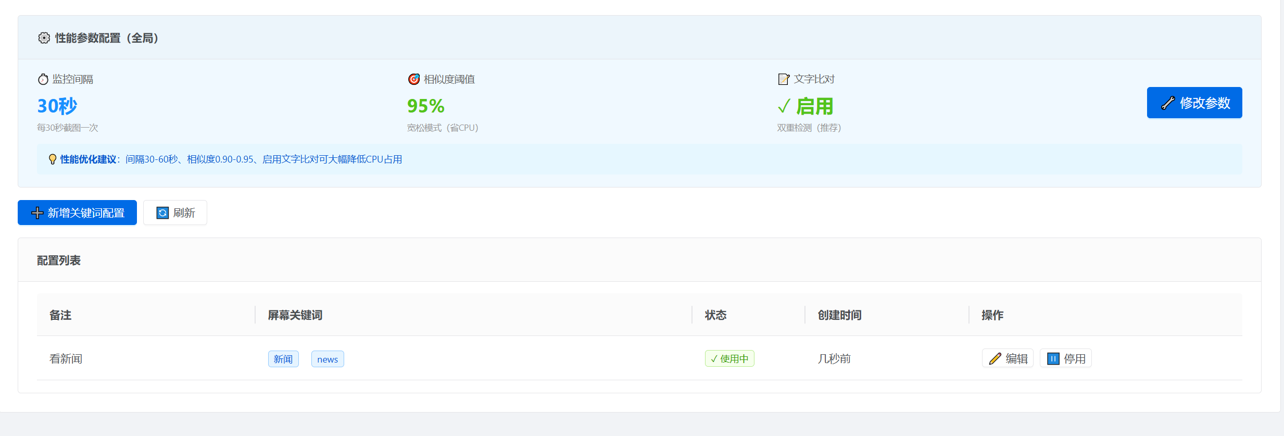Open 修改参数 to edit parameters
The height and width of the screenshot is (436, 1284).
(x=1194, y=103)
